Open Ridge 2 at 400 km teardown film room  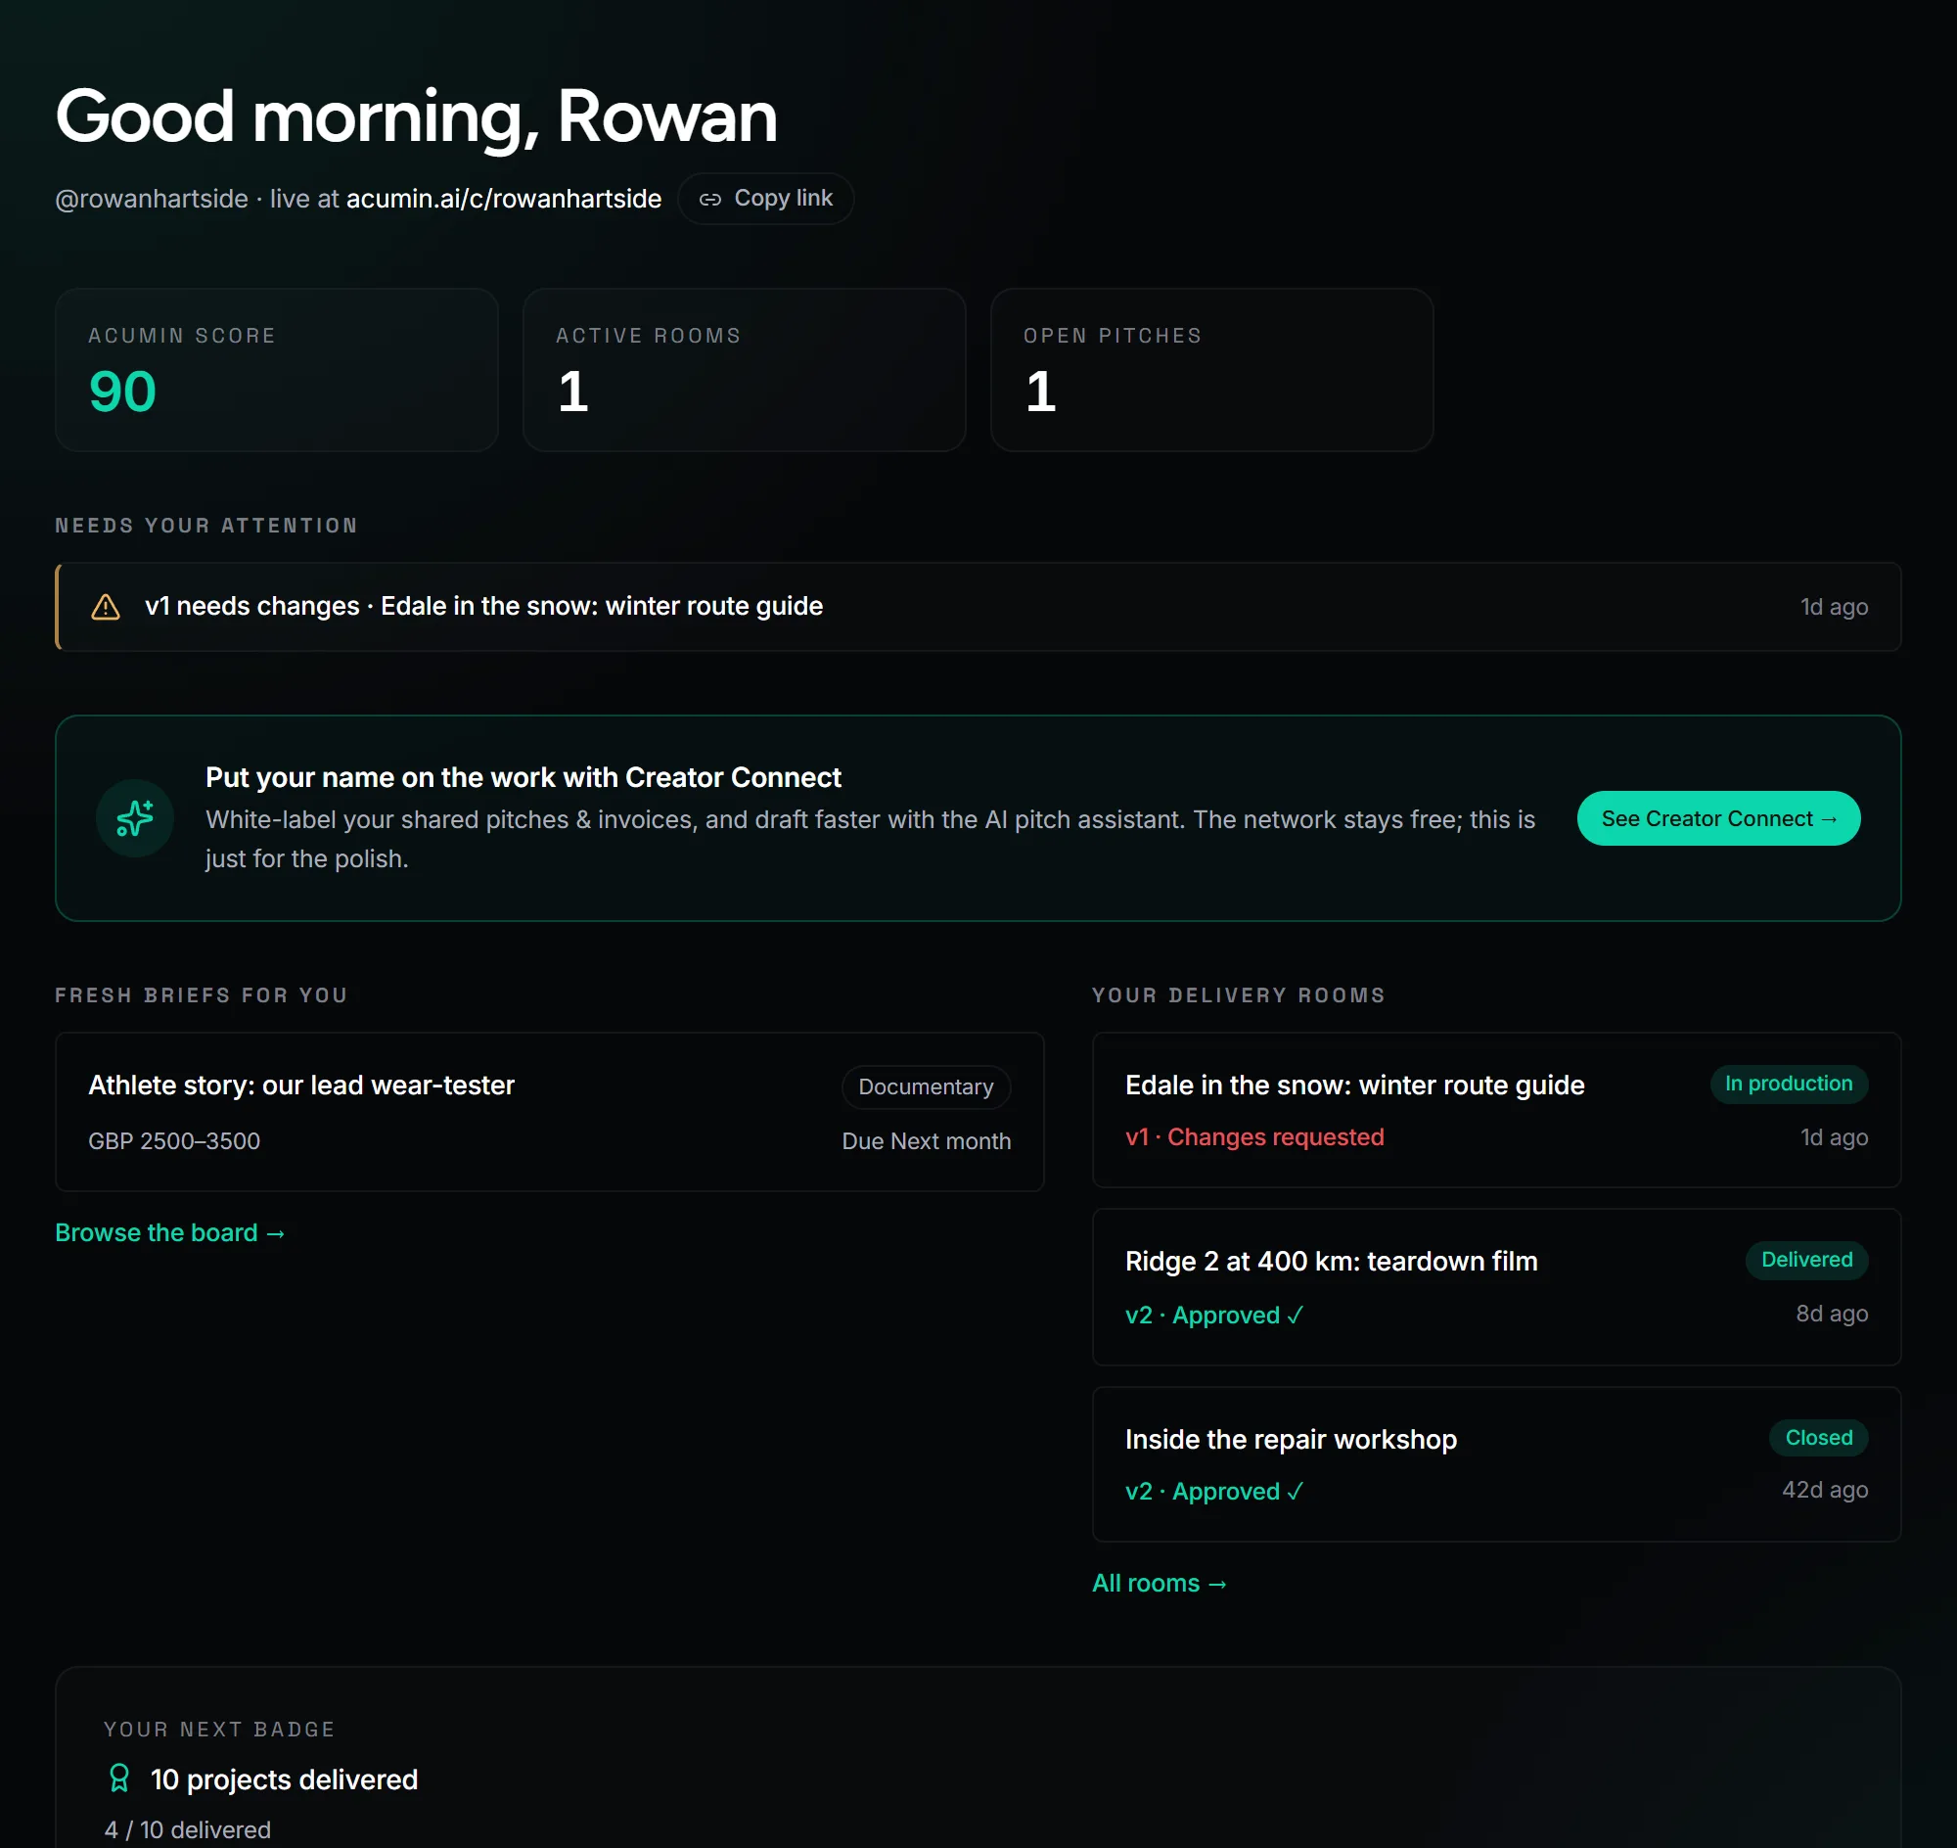pos(1496,1287)
